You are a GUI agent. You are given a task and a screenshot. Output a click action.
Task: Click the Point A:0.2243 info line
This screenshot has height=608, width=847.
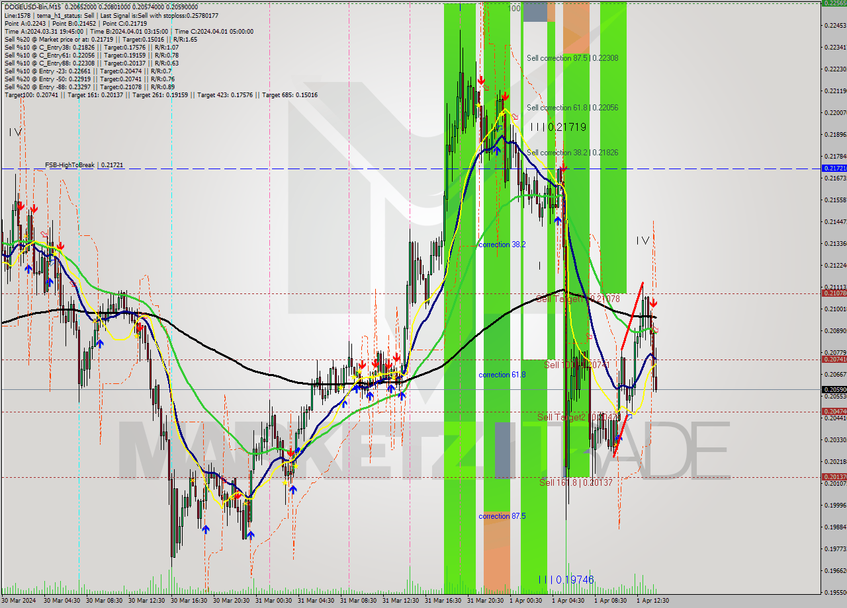[x=75, y=24]
